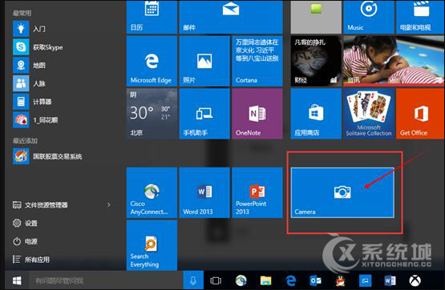
Task: Open the Store (应用商店) tile
Action: [x=316, y=114]
